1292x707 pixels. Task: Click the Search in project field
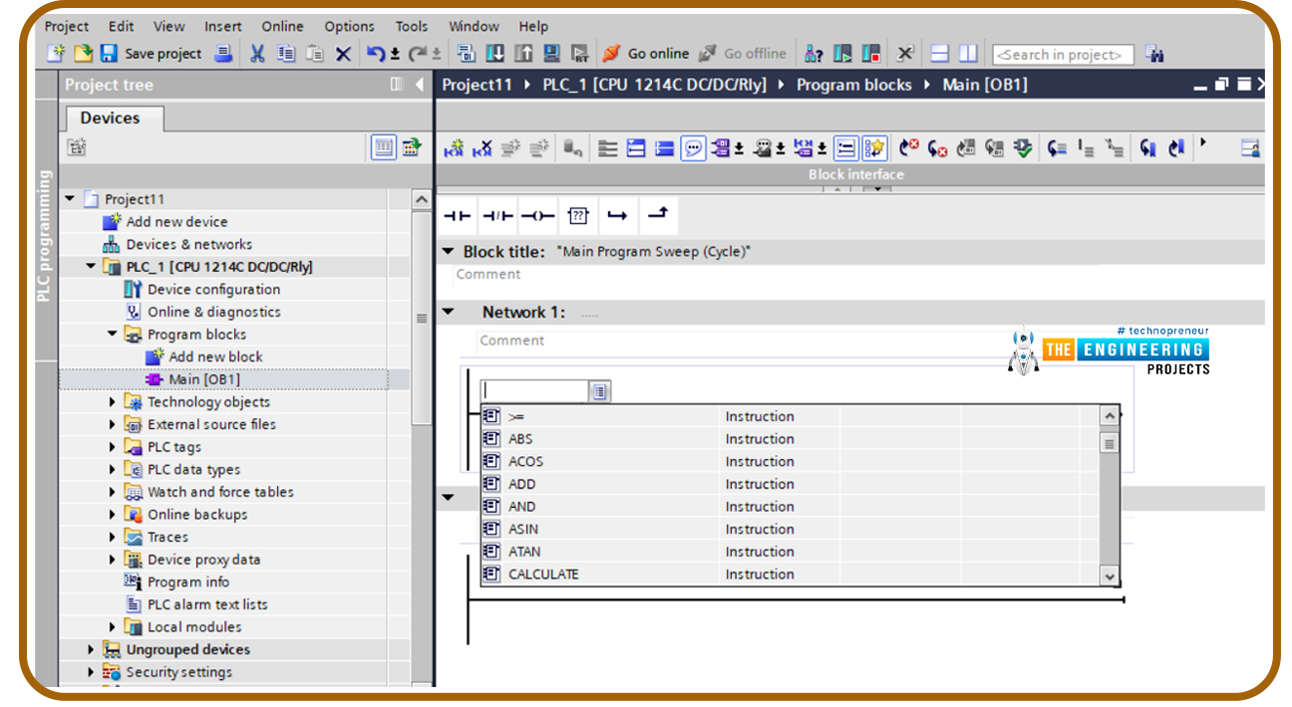coord(1063,55)
